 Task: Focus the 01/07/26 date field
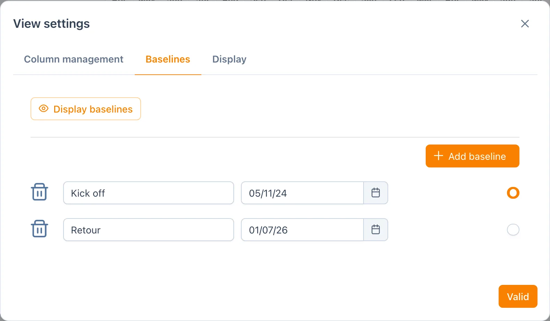pyautogui.click(x=302, y=230)
